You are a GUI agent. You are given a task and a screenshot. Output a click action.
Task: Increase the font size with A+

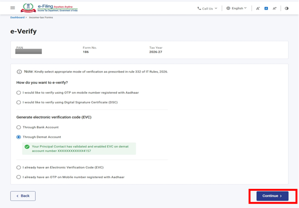tap(275, 8)
